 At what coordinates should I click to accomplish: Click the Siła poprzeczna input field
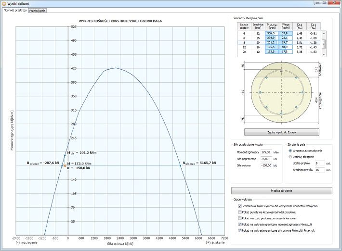tap(266, 159)
